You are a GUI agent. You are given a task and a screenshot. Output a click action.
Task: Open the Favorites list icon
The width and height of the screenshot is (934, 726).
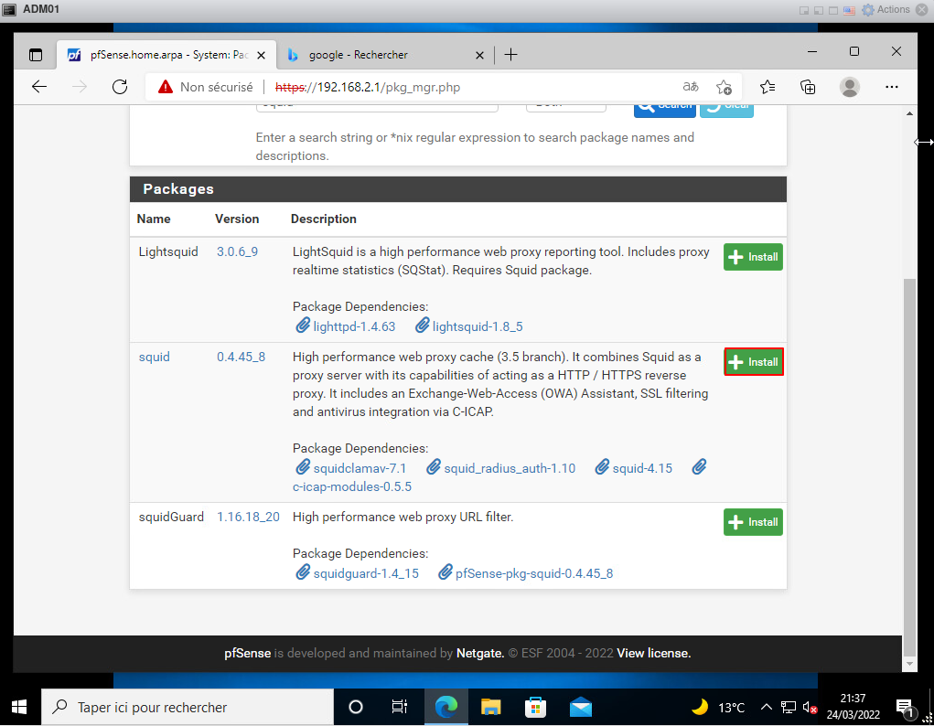[x=768, y=87]
